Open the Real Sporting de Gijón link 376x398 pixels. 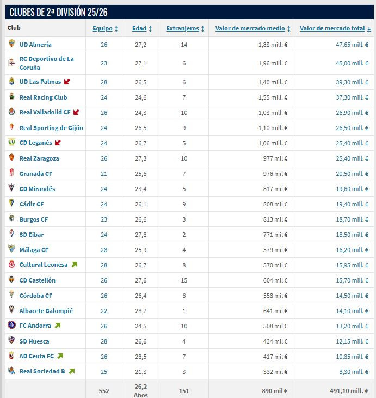pyautogui.click(x=51, y=128)
